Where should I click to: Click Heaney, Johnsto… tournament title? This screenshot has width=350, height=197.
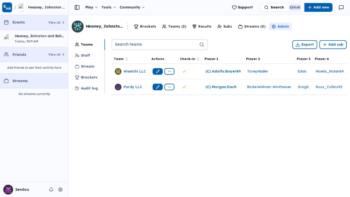pyautogui.click(x=104, y=26)
